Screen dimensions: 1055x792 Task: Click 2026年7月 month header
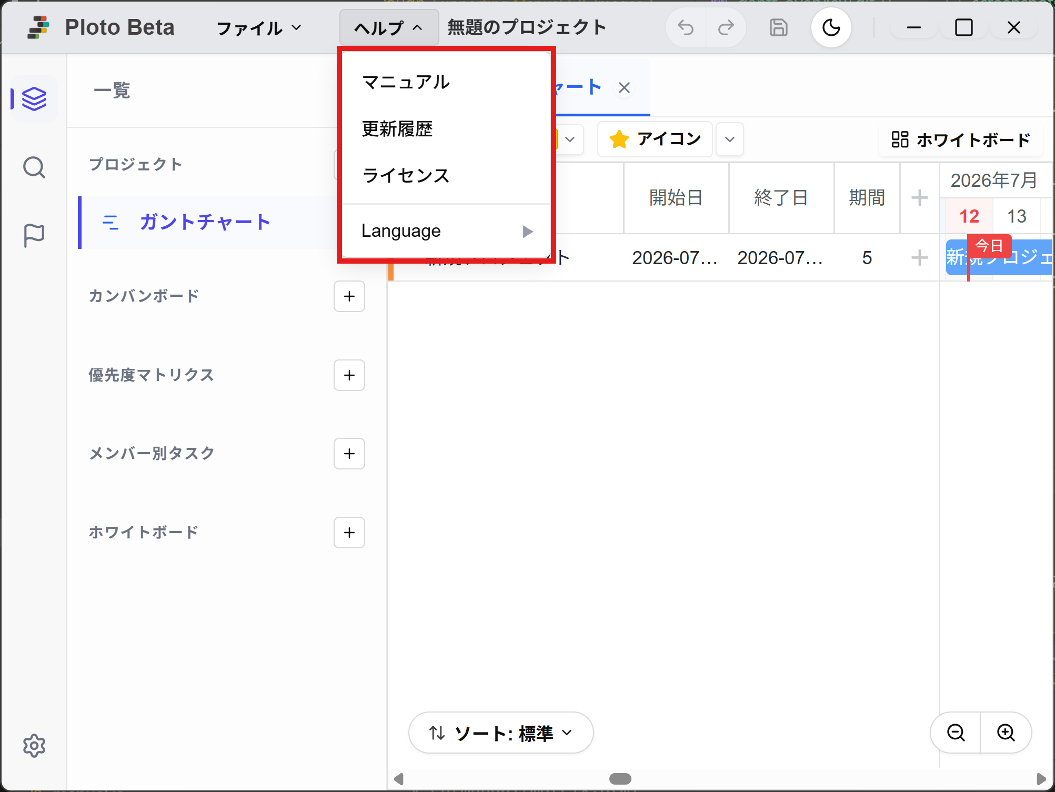993,181
